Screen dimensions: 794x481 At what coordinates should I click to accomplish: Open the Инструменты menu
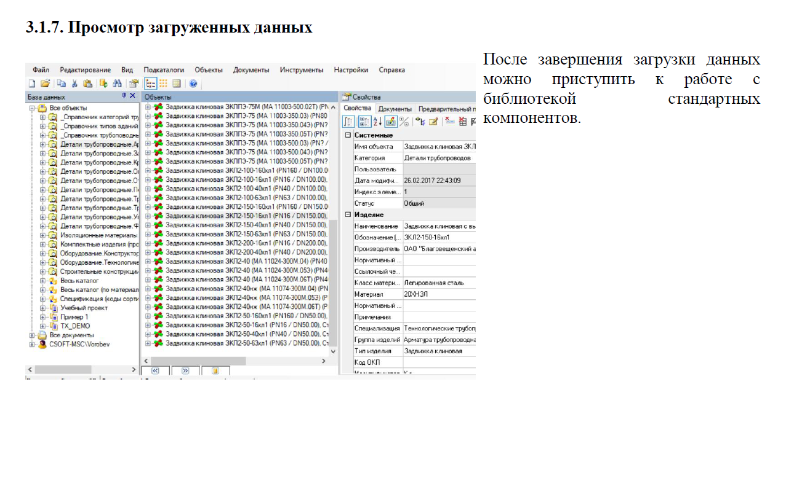pyautogui.click(x=302, y=70)
